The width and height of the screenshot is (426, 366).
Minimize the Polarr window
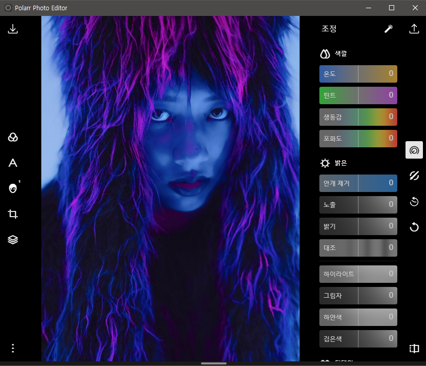[x=369, y=8]
